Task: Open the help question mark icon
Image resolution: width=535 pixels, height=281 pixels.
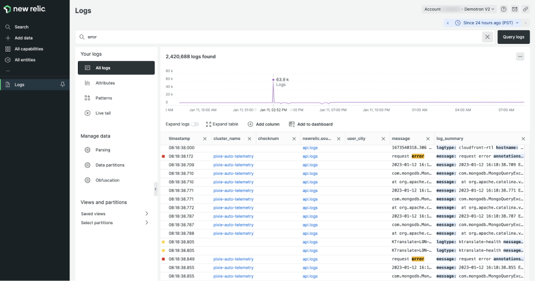Action: [x=503, y=9]
